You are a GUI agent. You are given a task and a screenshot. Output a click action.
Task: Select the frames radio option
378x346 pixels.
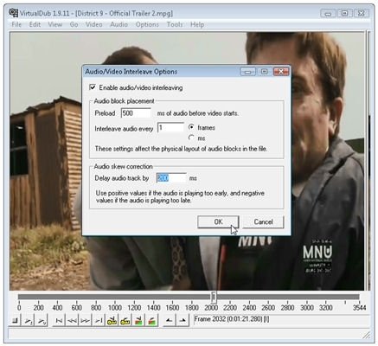tap(191, 127)
